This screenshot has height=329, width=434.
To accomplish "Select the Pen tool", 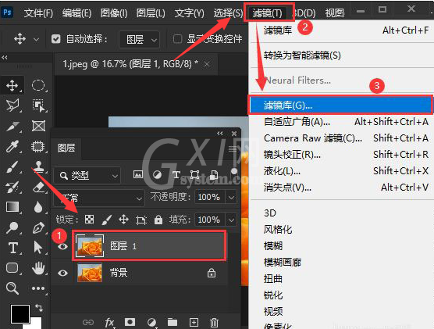I will pyautogui.click(x=38, y=227).
